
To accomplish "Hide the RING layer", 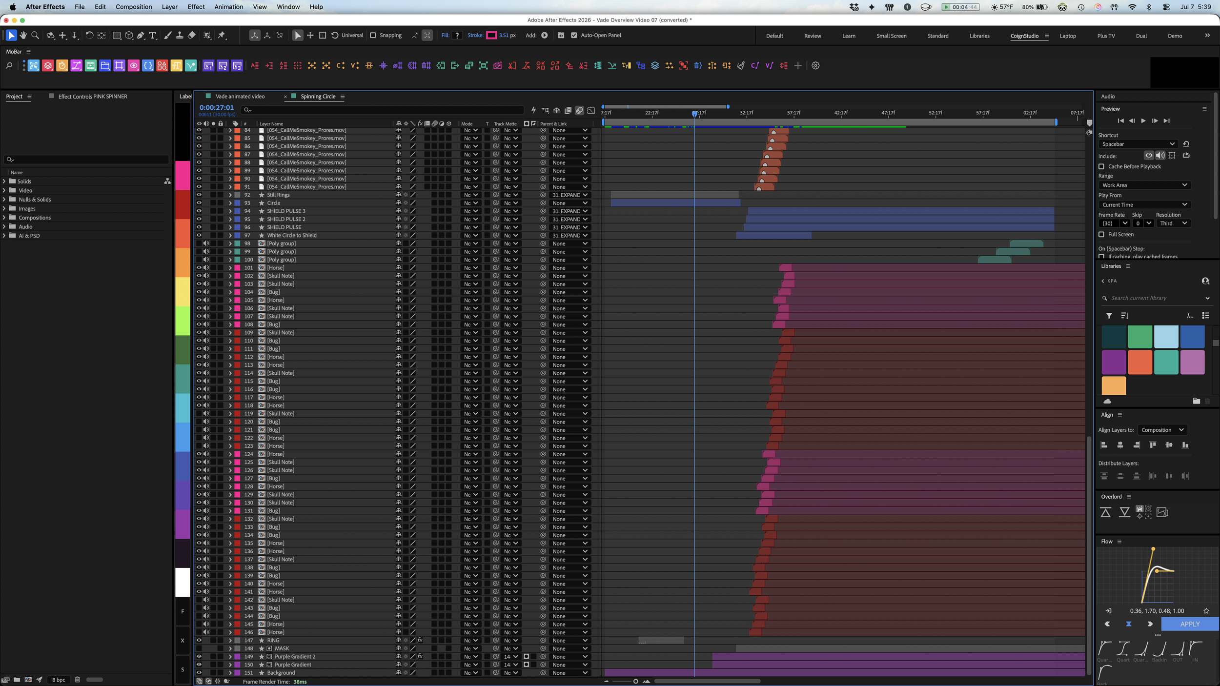I will tap(199, 641).
